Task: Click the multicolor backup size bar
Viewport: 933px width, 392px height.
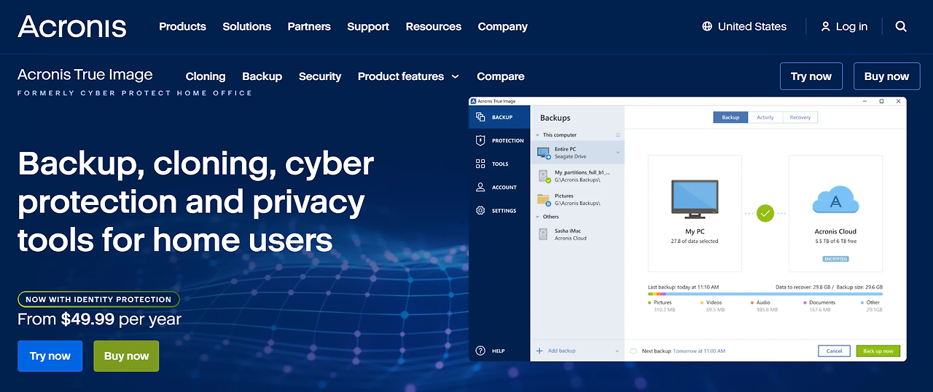Action: point(765,294)
